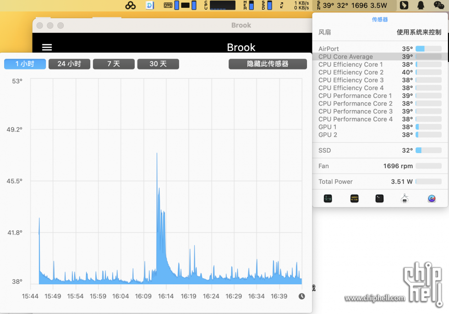
Task: Click the Fan speed bar
Action: (x=428, y=166)
